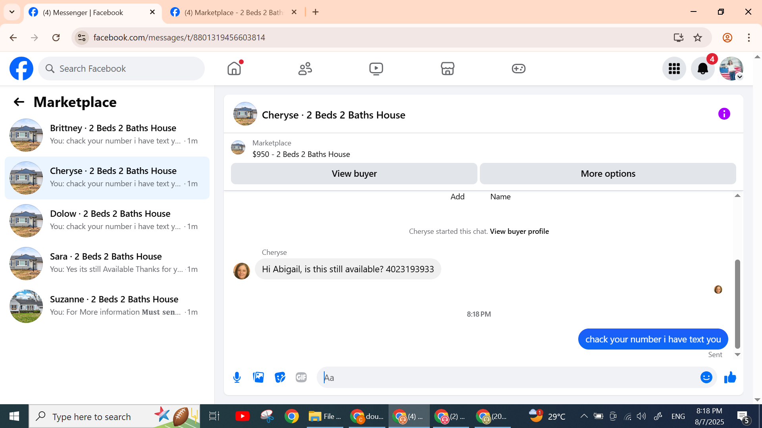This screenshot has height=428, width=762.
Task: Open YouTube from the taskbar
Action: (x=242, y=416)
